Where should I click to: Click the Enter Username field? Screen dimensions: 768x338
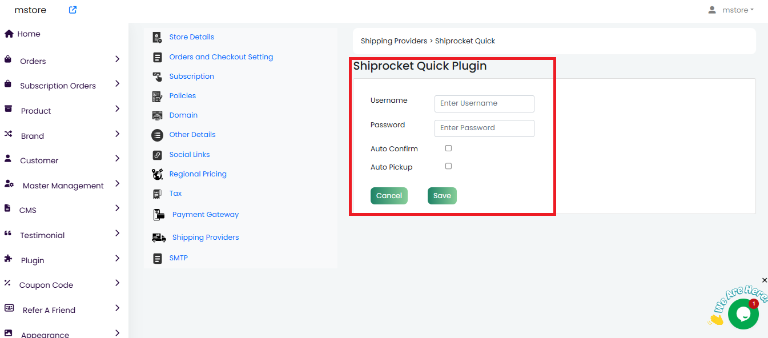pos(484,103)
